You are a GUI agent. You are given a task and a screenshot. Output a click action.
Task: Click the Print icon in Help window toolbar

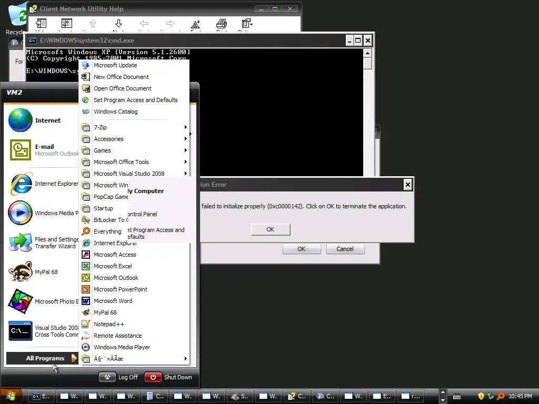click(x=222, y=24)
